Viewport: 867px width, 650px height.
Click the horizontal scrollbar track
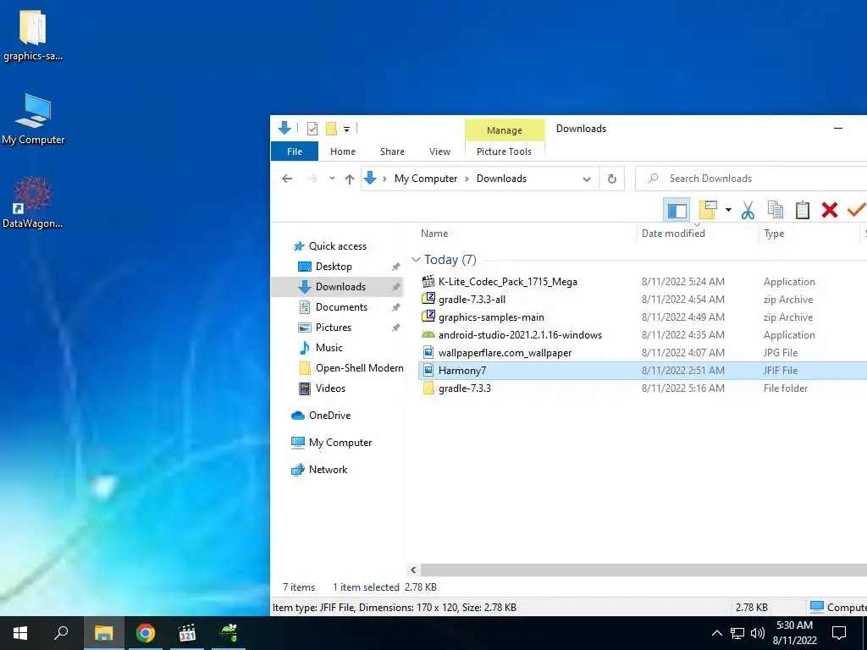[643, 570]
